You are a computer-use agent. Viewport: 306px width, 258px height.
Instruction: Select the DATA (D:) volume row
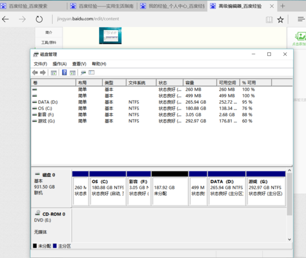(x=162, y=102)
